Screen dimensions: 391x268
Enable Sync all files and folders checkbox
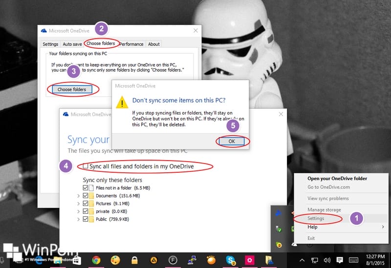tap(86, 166)
